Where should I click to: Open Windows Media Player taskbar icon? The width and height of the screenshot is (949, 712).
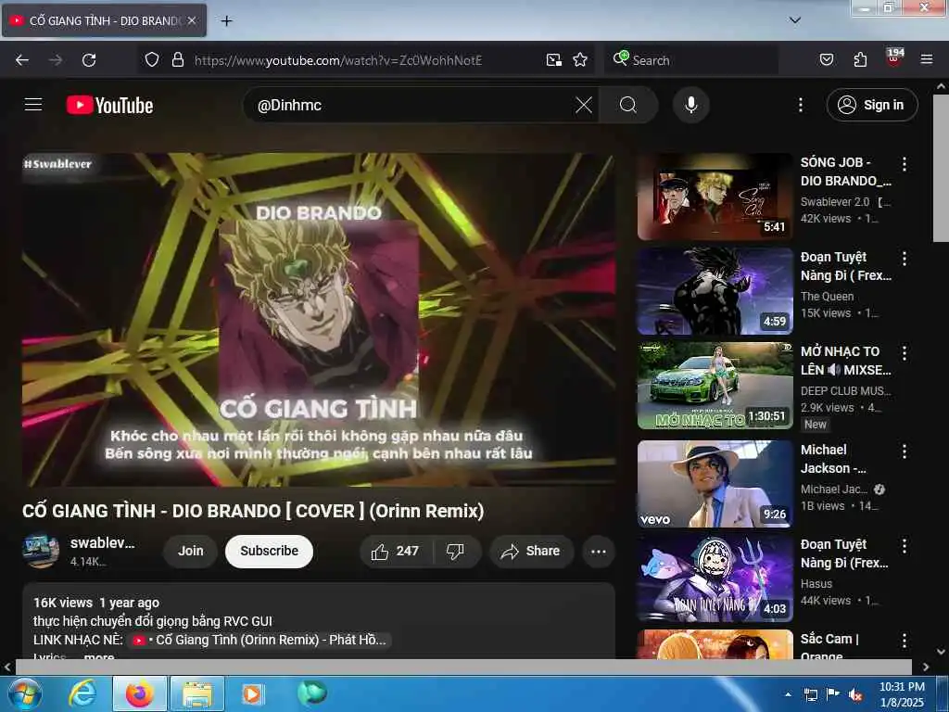[252, 693]
